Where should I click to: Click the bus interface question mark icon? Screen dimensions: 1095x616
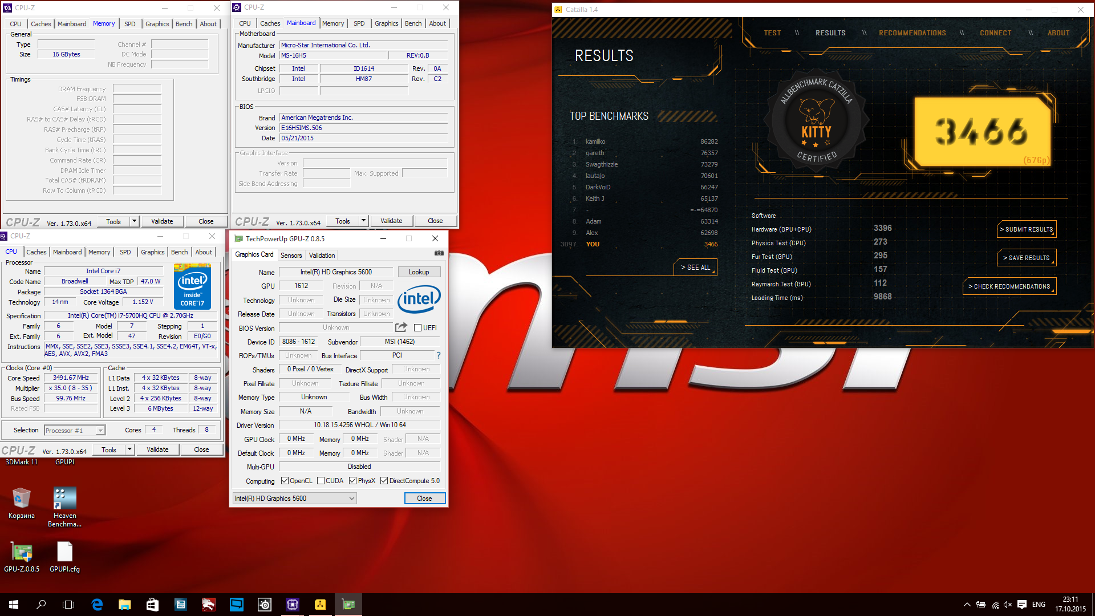tap(439, 355)
